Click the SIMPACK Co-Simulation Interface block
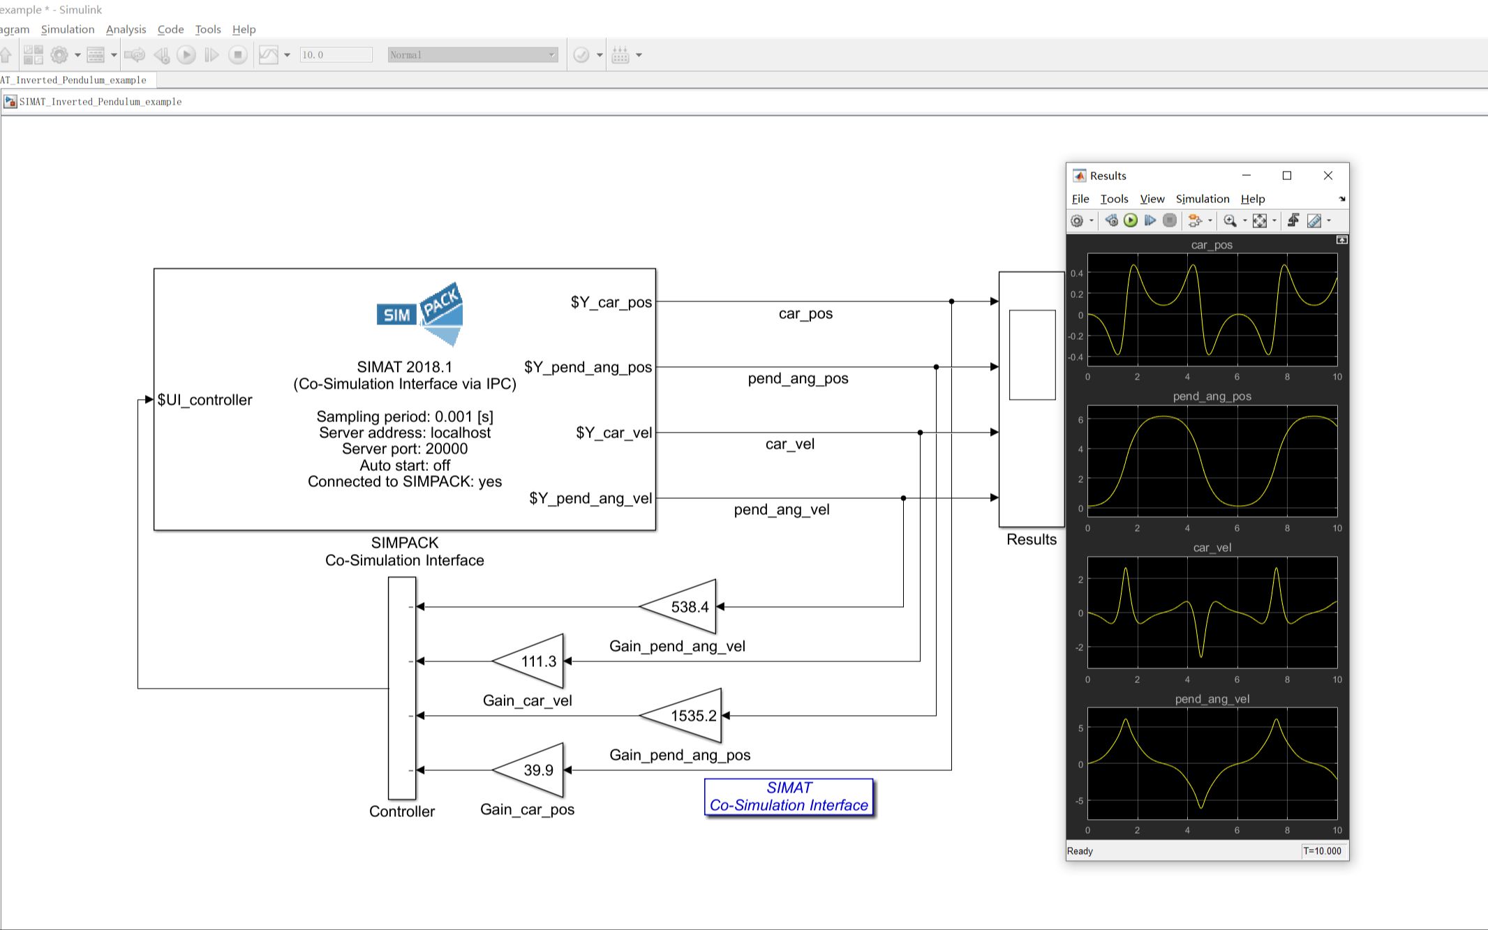Image resolution: width=1488 pixels, height=930 pixels. (405, 398)
